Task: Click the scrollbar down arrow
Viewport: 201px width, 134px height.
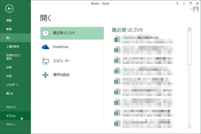Action: click(x=189, y=127)
